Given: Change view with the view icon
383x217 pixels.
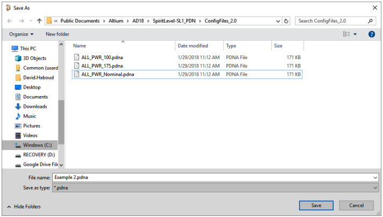Looking at the screenshot, I should 346,34.
